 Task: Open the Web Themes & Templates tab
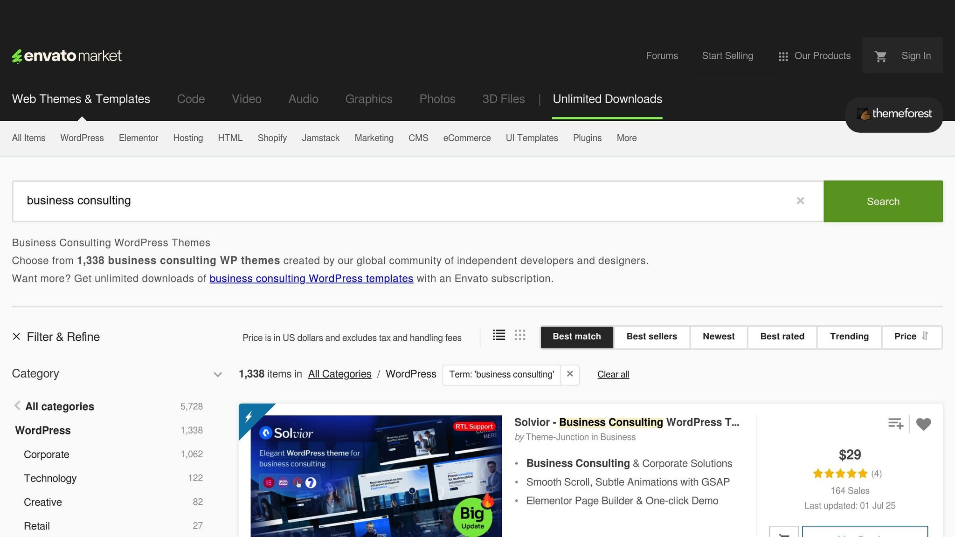(x=81, y=99)
